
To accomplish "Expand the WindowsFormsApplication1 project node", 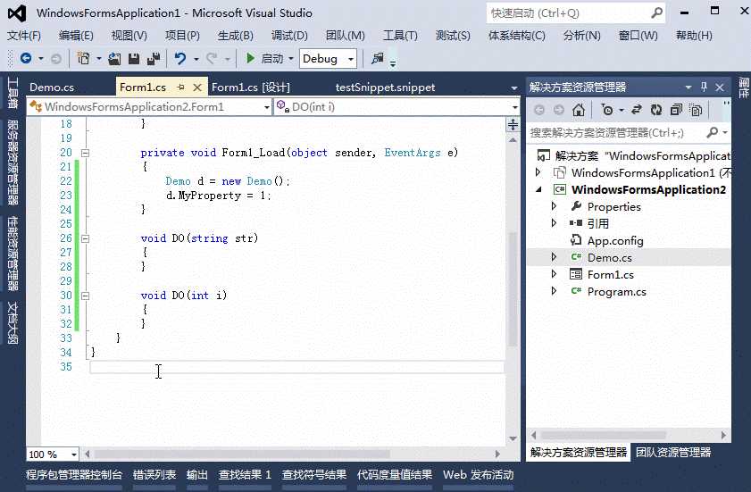I will [538, 172].
